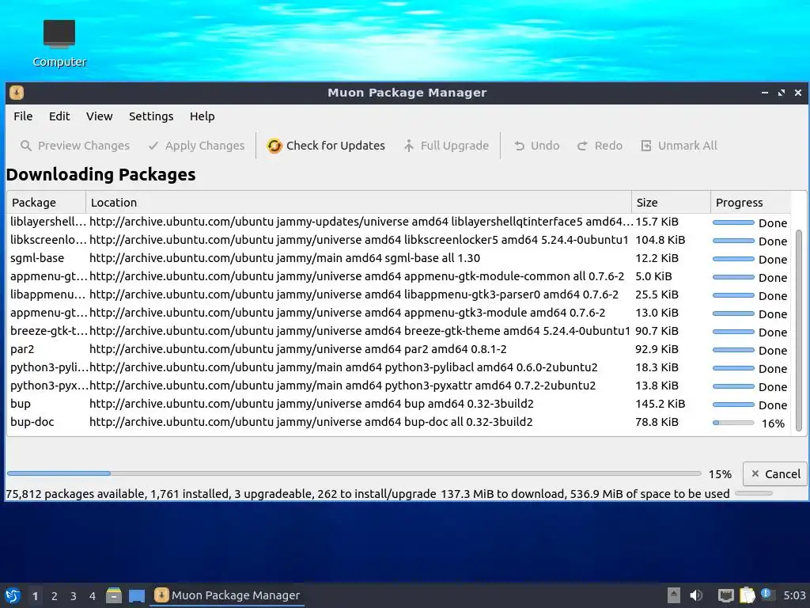This screenshot has width=810, height=608.
Task: Switch to virtual desktop 2
Action: click(55, 596)
